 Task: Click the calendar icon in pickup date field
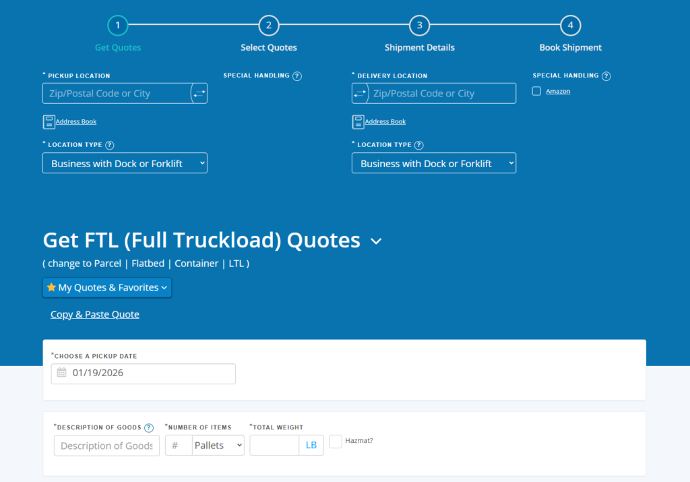tap(61, 373)
